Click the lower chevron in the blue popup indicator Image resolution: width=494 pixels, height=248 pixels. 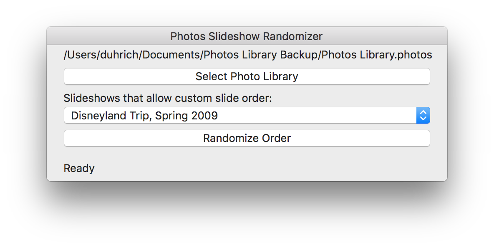coord(423,119)
